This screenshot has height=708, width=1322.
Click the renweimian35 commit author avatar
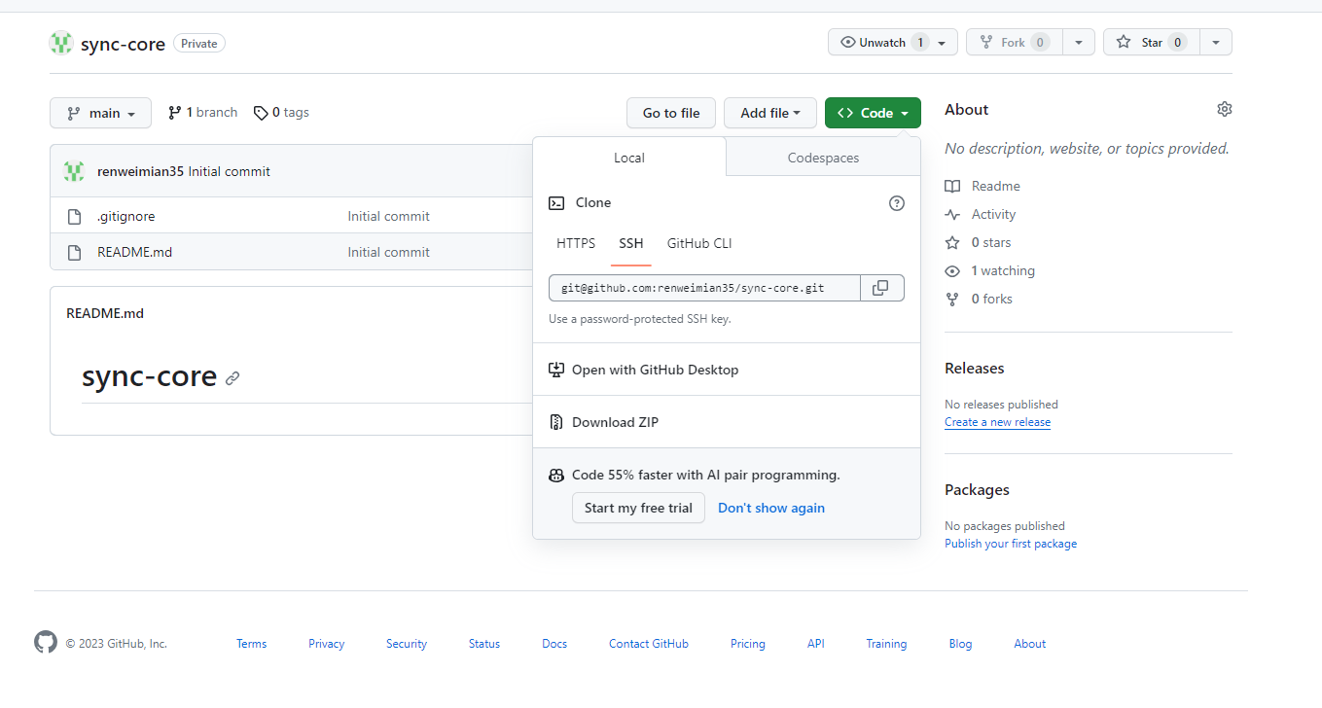tap(74, 171)
